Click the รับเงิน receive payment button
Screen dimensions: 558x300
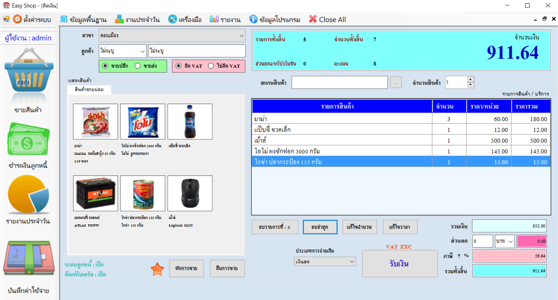click(x=400, y=264)
